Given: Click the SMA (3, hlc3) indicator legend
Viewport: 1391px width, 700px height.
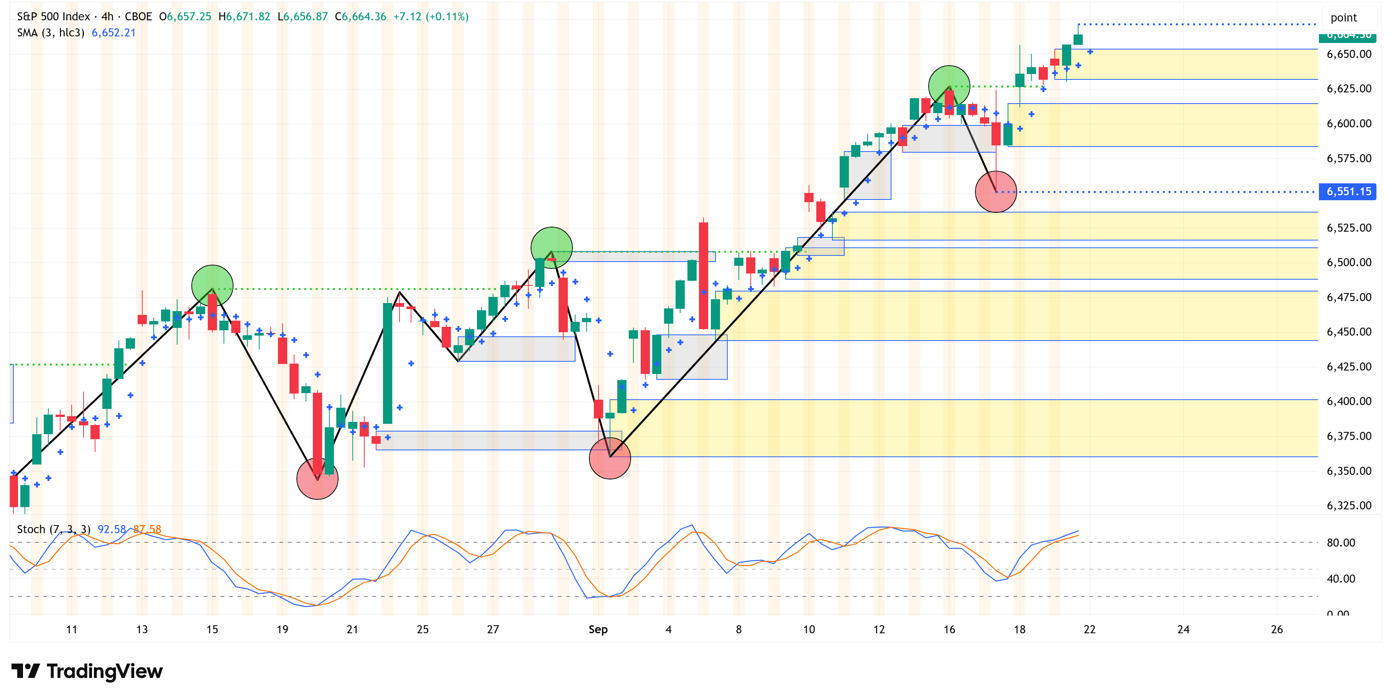Looking at the screenshot, I should click(x=51, y=33).
